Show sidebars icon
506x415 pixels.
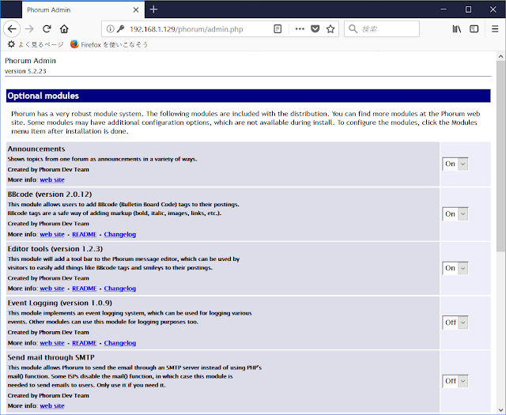click(474, 29)
